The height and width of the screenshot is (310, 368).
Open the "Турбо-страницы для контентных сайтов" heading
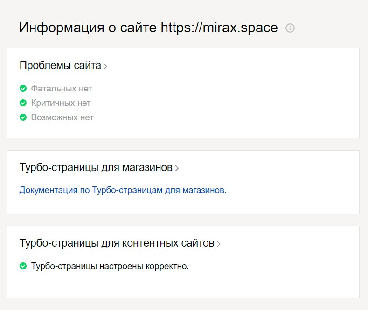click(117, 243)
